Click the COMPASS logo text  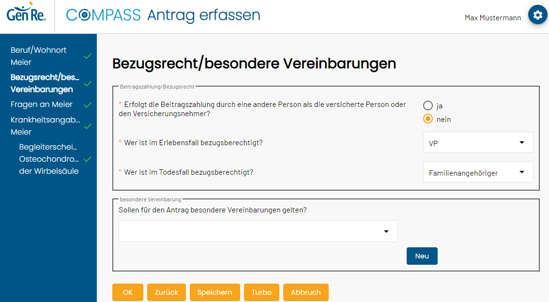click(103, 15)
